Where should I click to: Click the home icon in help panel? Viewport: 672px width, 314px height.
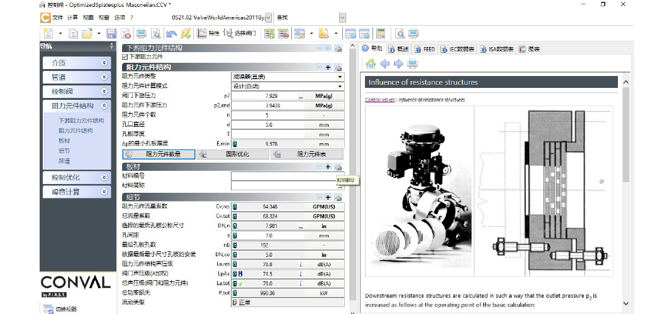pos(371,64)
